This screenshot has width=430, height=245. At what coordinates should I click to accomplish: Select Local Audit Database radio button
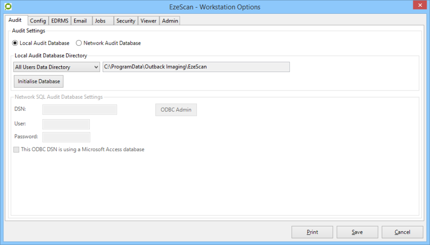point(15,43)
